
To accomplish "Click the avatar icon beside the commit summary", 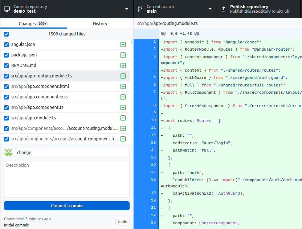I will (x=8, y=152).
